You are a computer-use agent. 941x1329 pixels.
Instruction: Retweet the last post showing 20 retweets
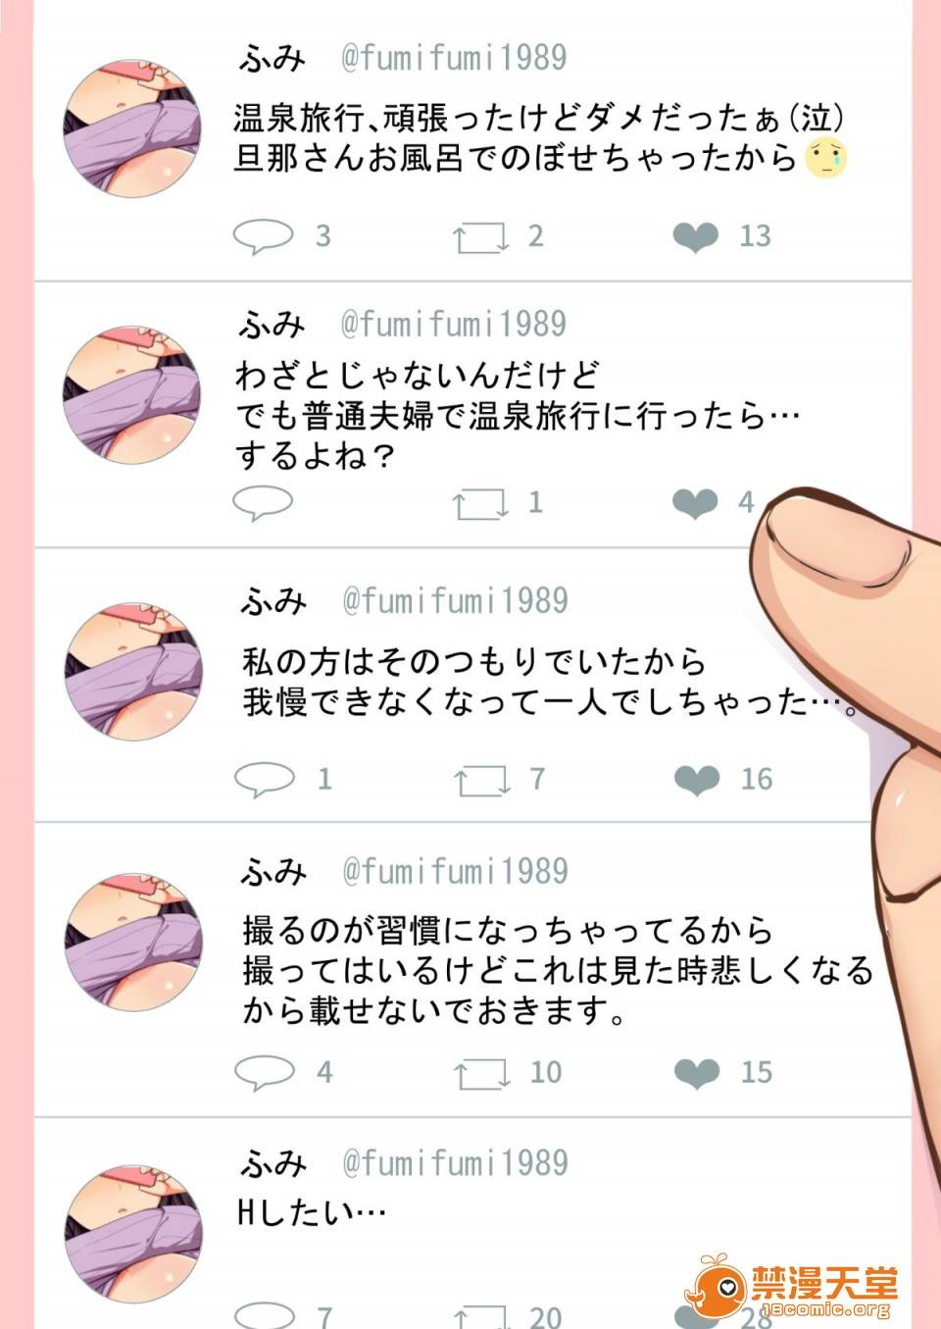tap(482, 1317)
